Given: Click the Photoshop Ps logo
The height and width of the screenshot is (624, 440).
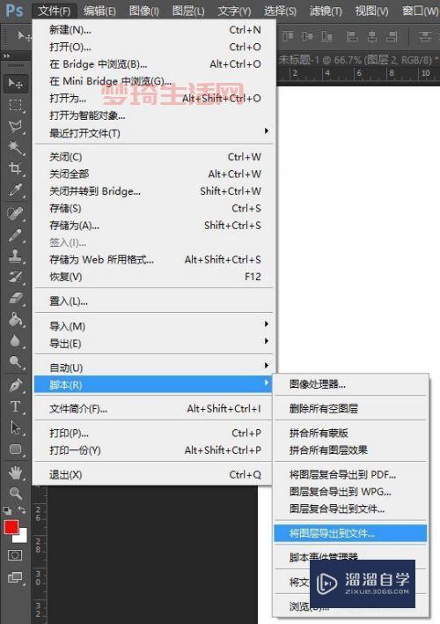Looking at the screenshot, I should pos(14,11).
